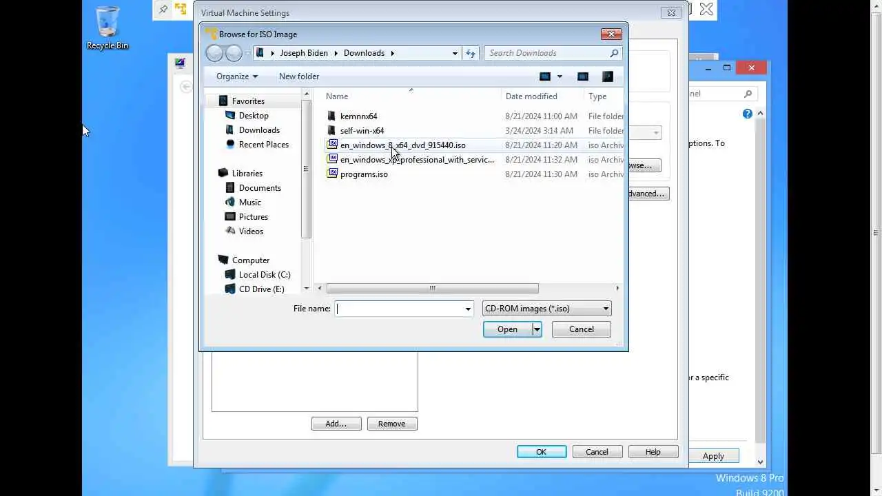Click the Pictures library icon
The image size is (882, 496).
(x=230, y=217)
